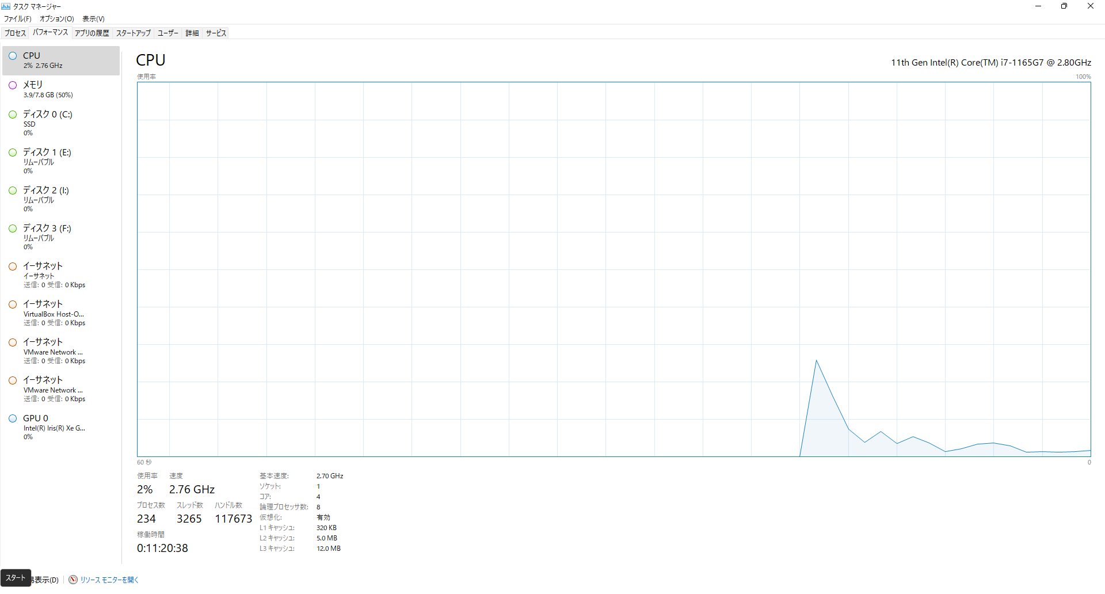Open the サービス tab
The image size is (1105, 594).
216,33
